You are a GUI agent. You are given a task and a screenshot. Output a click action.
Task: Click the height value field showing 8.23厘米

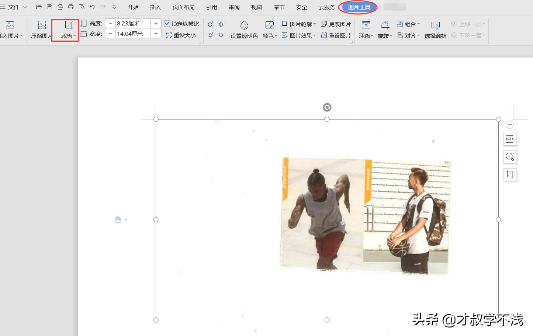pos(132,23)
